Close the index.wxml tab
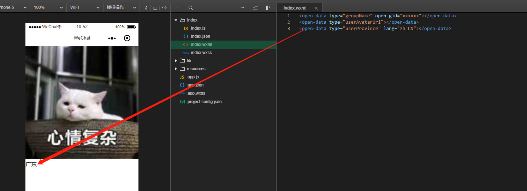 (316, 8)
